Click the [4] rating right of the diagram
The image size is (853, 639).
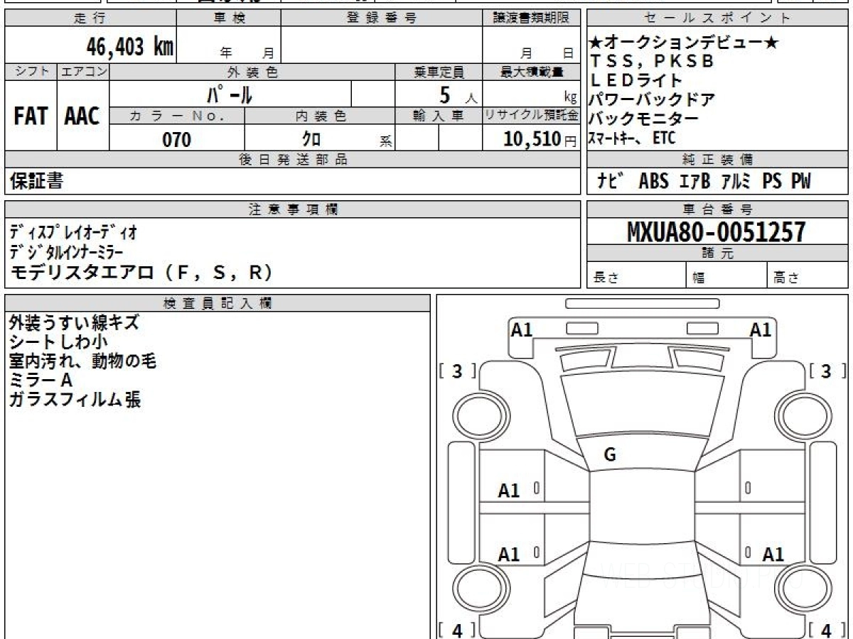(827, 630)
